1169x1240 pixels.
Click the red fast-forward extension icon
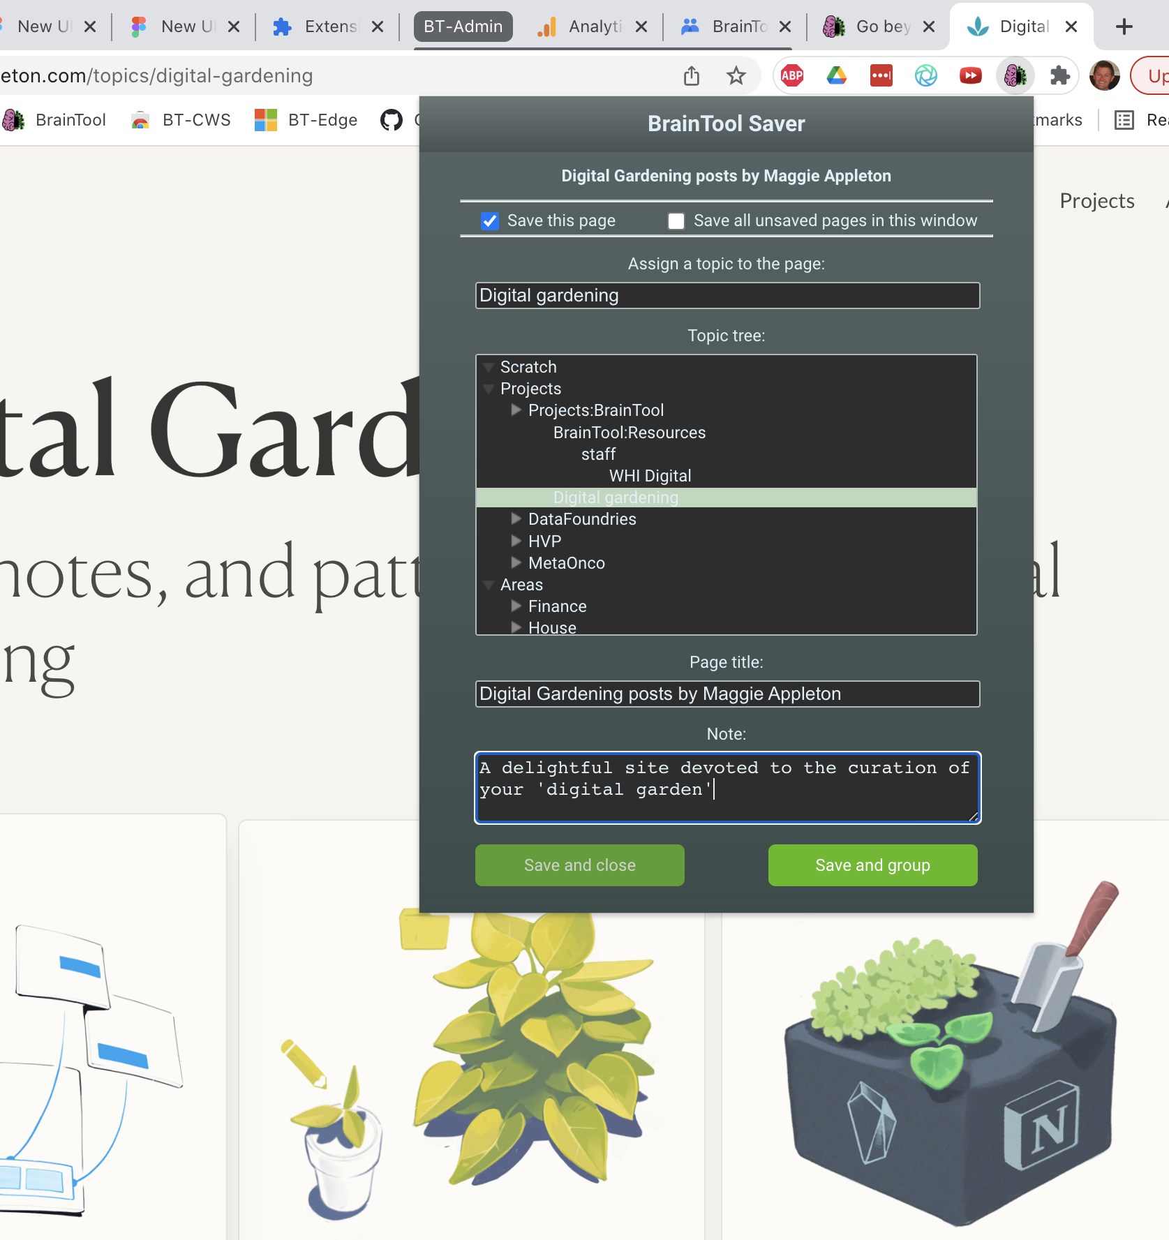click(x=971, y=75)
